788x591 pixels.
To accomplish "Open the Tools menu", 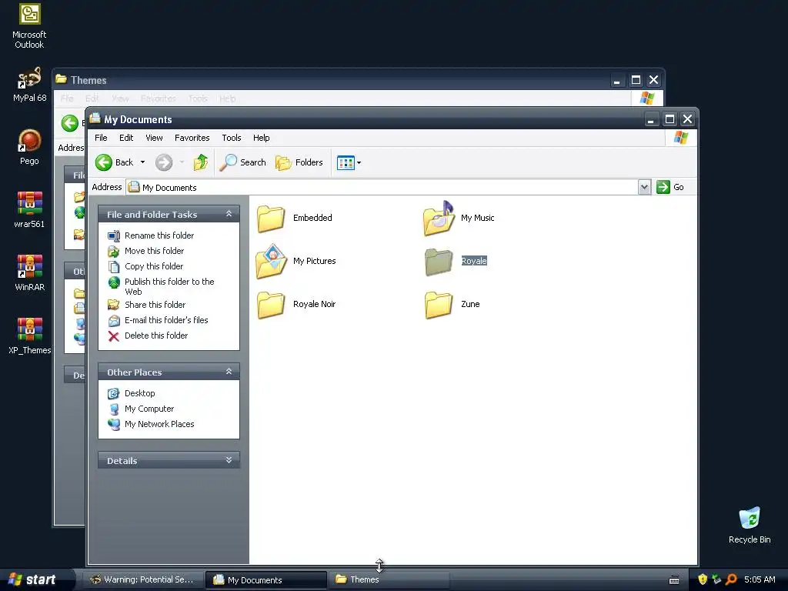I will pyautogui.click(x=232, y=138).
